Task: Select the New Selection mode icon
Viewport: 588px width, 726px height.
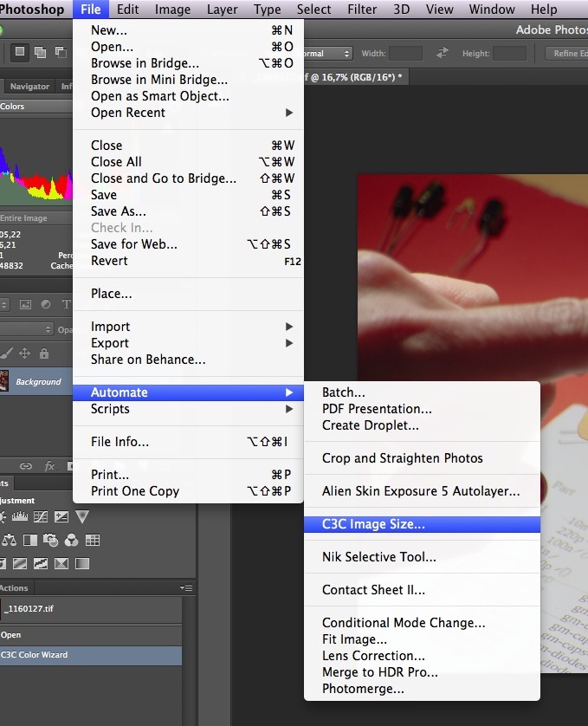Action: click(20, 52)
